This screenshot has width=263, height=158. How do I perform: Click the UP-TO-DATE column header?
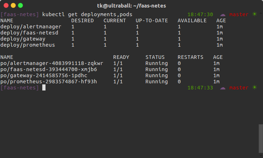point(152,20)
